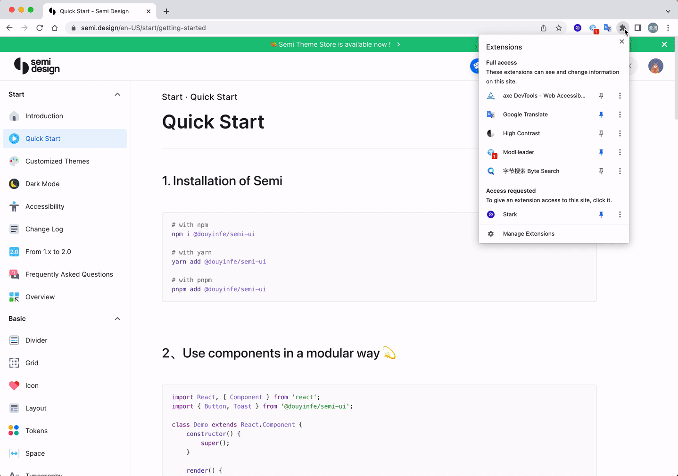This screenshot has width=678, height=476.
Task: Click the Google Translate toolbar icon
Action: [x=608, y=28]
